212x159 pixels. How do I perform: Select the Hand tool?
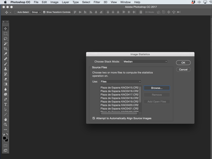[5, 119]
